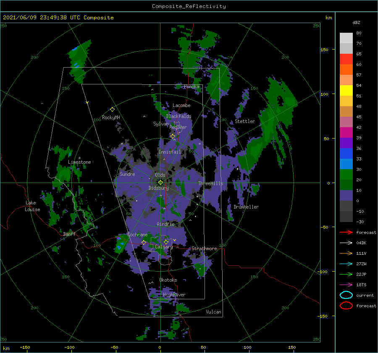Click the ThreeHills town label
This screenshot has width=378, height=353.
click(x=211, y=183)
